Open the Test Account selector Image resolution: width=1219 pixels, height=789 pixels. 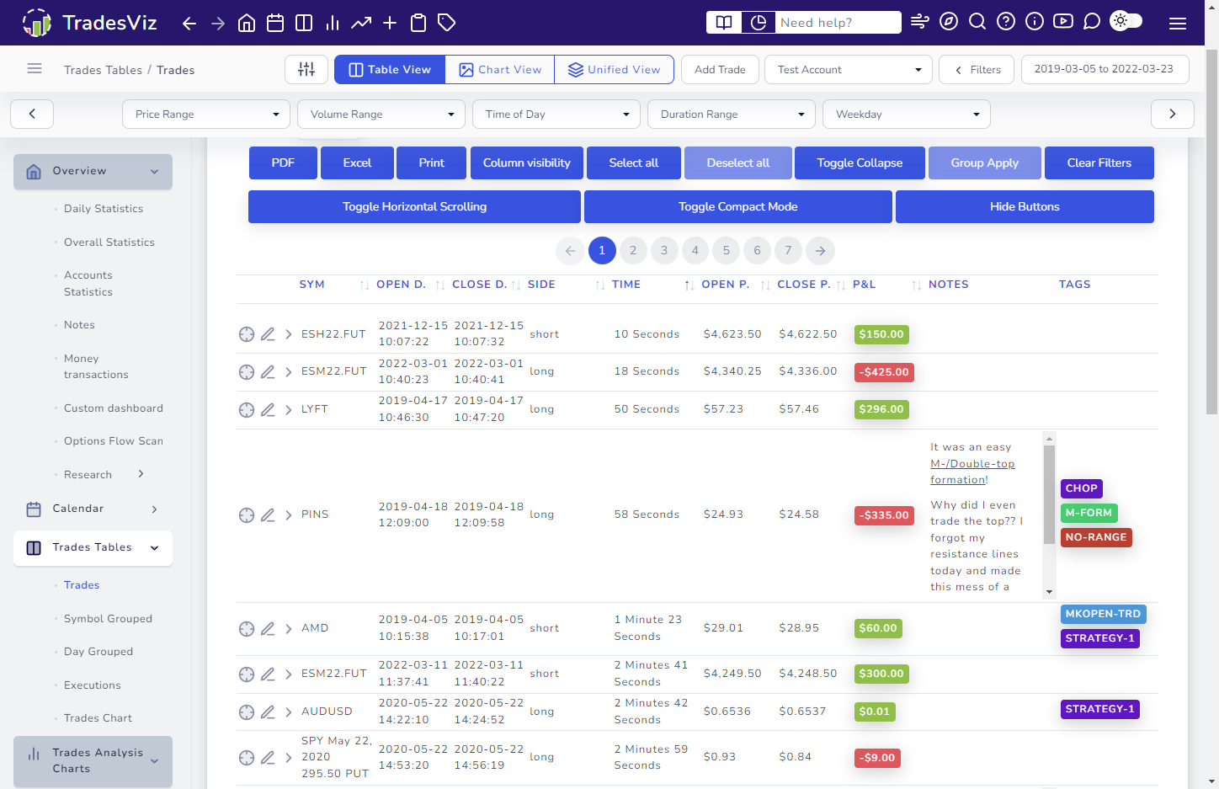click(x=849, y=70)
